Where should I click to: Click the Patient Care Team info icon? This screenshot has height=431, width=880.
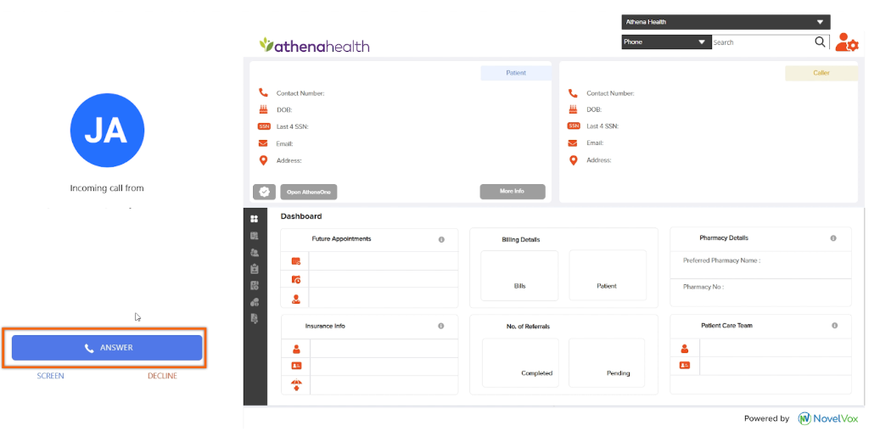tap(834, 326)
